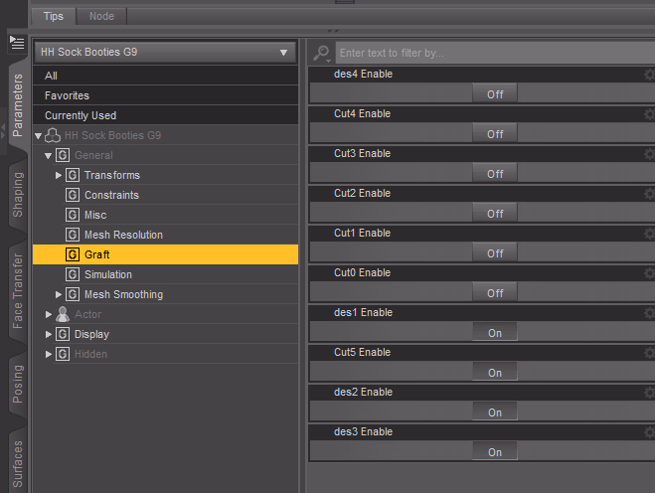Toggle des3 Enable On switch
Image resolution: width=655 pixels, height=493 pixels.
pos(495,451)
